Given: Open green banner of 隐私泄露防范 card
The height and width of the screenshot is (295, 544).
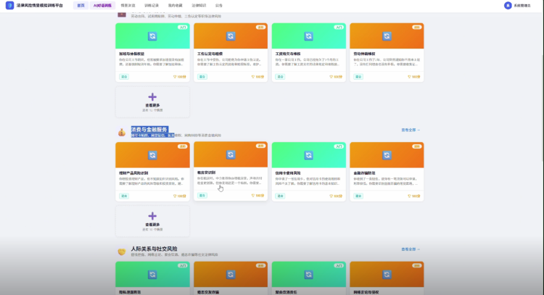Looking at the screenshot, I should (152, 274).
